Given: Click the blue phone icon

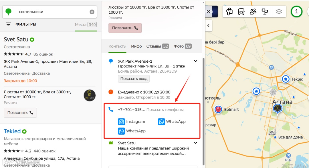Looking at the screenshot, I should pyautogui.click(x=111, y=109).
